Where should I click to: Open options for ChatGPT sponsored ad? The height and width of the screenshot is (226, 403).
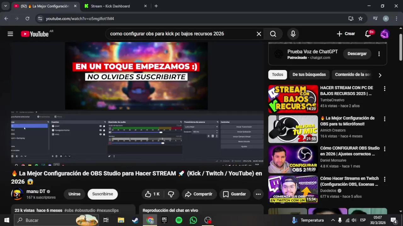tap(379, 54)
